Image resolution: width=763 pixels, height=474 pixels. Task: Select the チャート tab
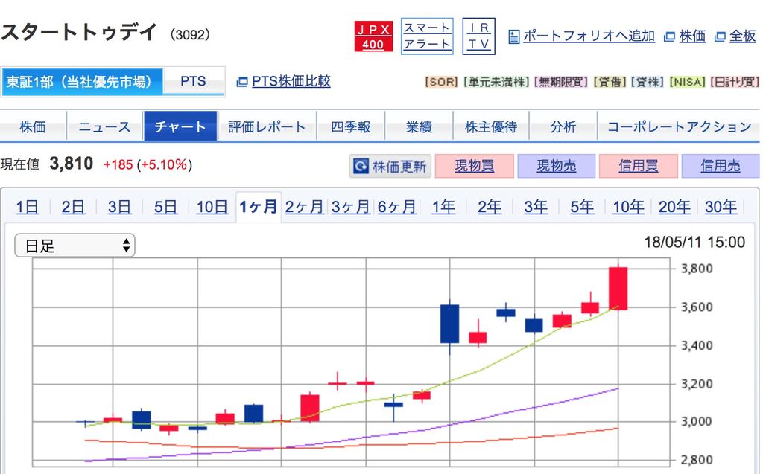click(180, 126)
